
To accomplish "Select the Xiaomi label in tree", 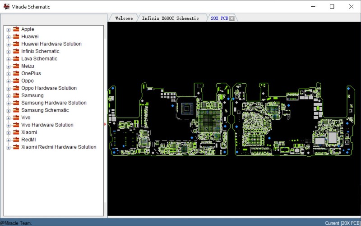I will [x=29, y=132].
